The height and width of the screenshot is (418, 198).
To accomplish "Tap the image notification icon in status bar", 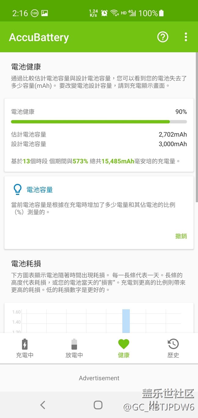I will 44,13.
